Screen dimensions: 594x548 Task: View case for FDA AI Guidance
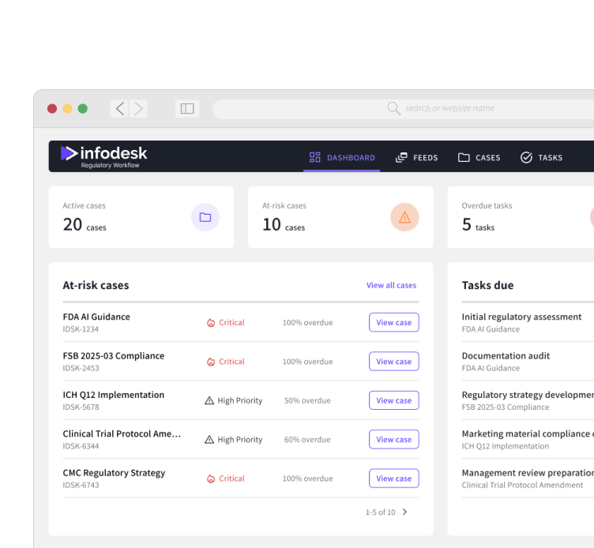click(x=393, y=322)
